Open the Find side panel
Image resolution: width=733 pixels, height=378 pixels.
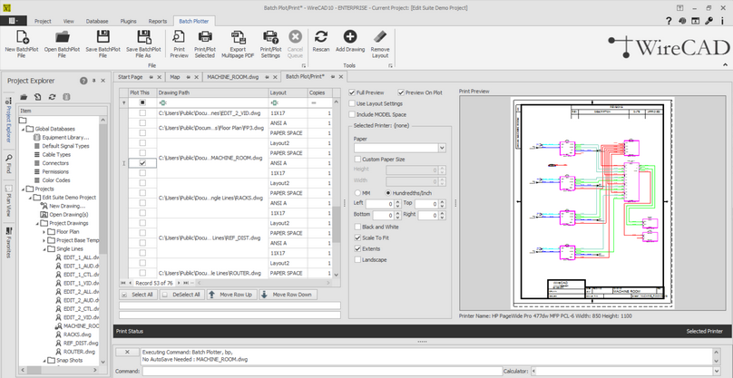coord(8,164)
